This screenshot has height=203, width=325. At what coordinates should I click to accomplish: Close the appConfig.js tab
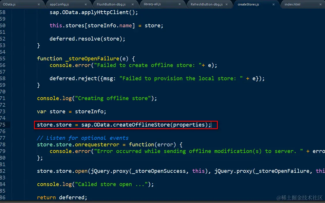click(x=86, y=4)
